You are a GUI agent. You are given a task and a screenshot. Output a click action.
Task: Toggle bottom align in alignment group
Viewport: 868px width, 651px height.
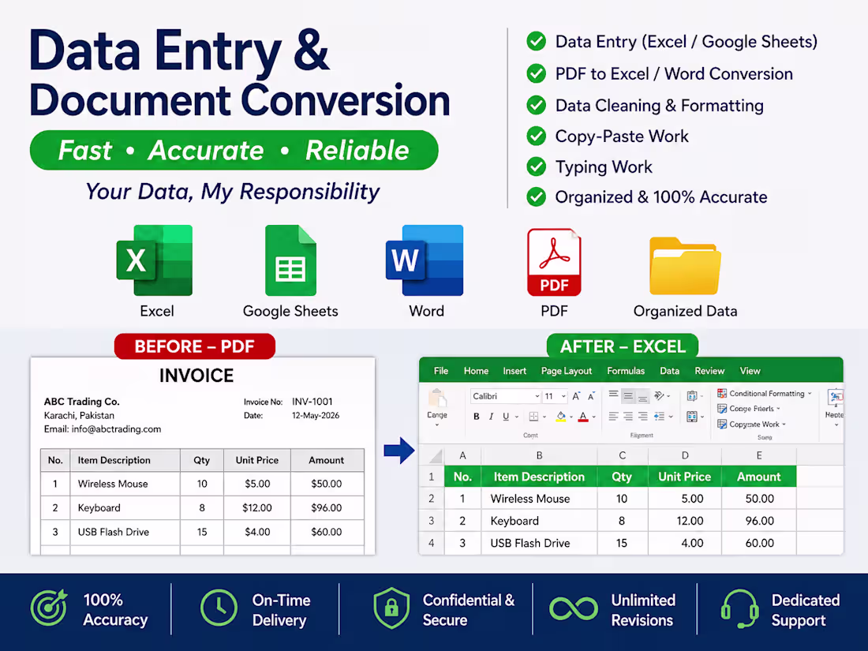(642, 396)
